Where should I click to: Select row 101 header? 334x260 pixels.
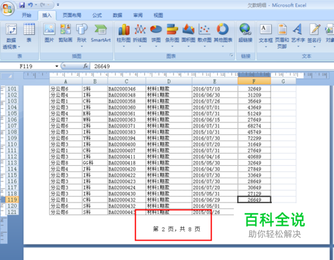(x=12, y=89)
